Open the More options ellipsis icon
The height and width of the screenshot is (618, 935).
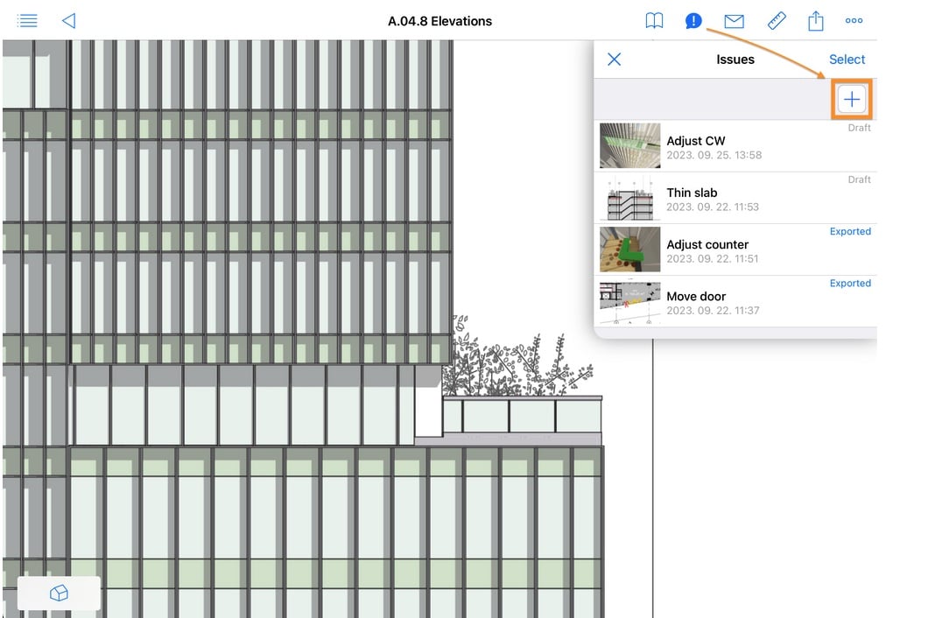pyautogui.click(x=854, y=20)
